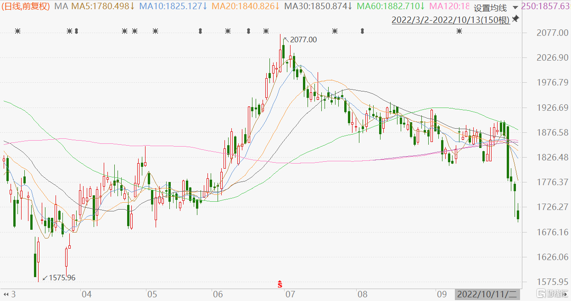Click the double-arrow scroll-back icon beside month 3
Image resolution: width=571 pixels, height=301 pixels.
point(6,294)
